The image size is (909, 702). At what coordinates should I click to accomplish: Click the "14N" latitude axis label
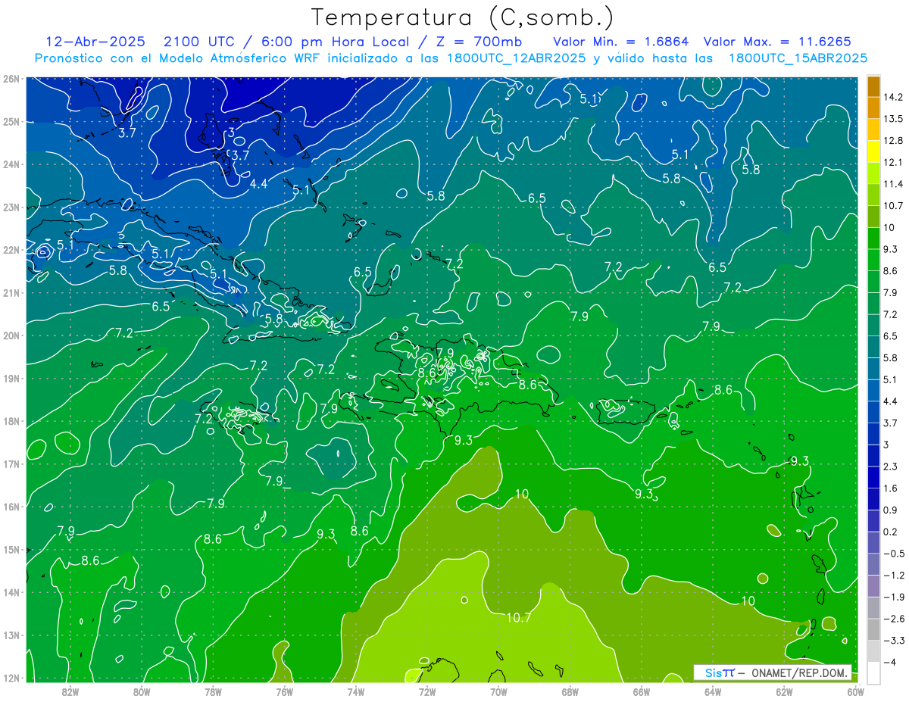[11, 592]
